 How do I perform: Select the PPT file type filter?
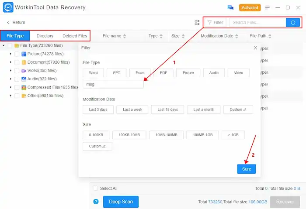point(117,73)
